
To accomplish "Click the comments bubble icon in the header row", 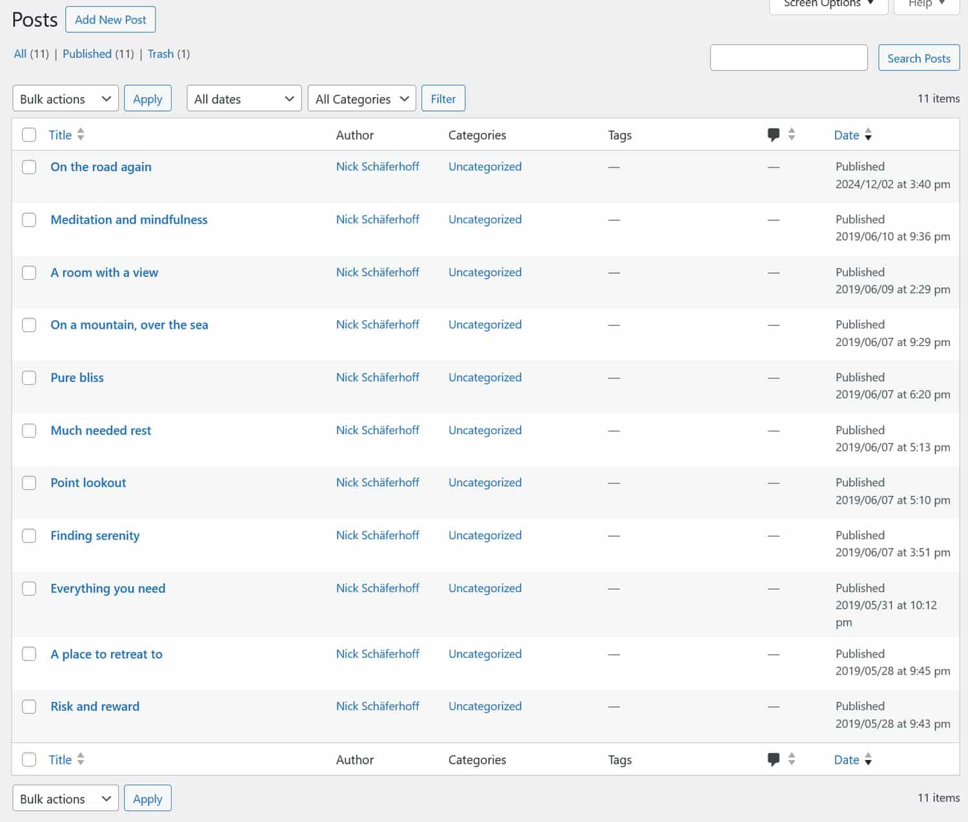I will (x=773, y=135).
